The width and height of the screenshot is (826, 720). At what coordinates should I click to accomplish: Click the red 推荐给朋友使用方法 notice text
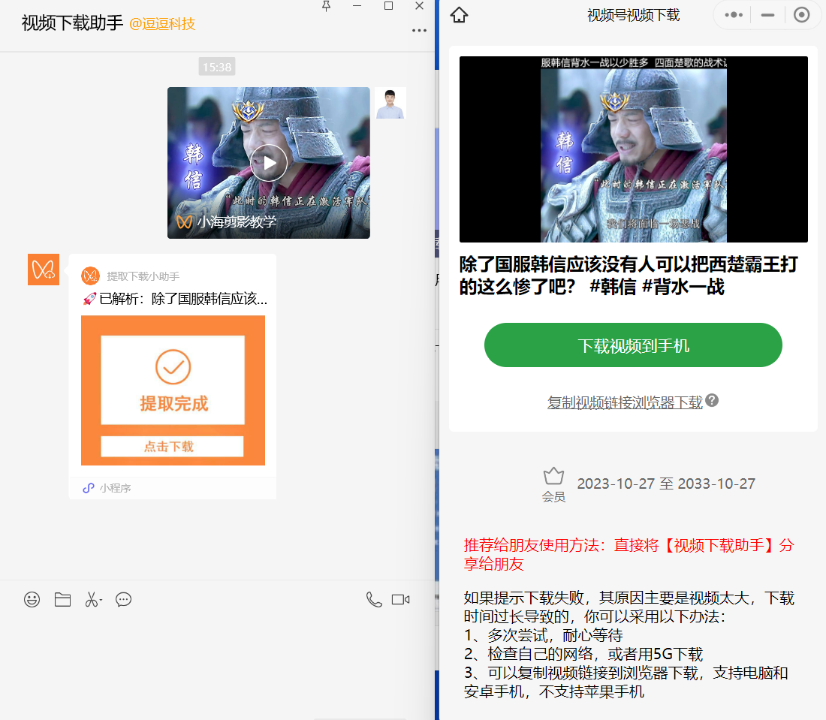pyautogui.click(x=629, y=555)
